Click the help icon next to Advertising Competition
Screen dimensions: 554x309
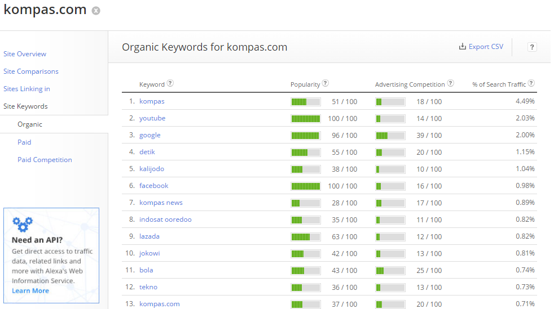(451, 83)
